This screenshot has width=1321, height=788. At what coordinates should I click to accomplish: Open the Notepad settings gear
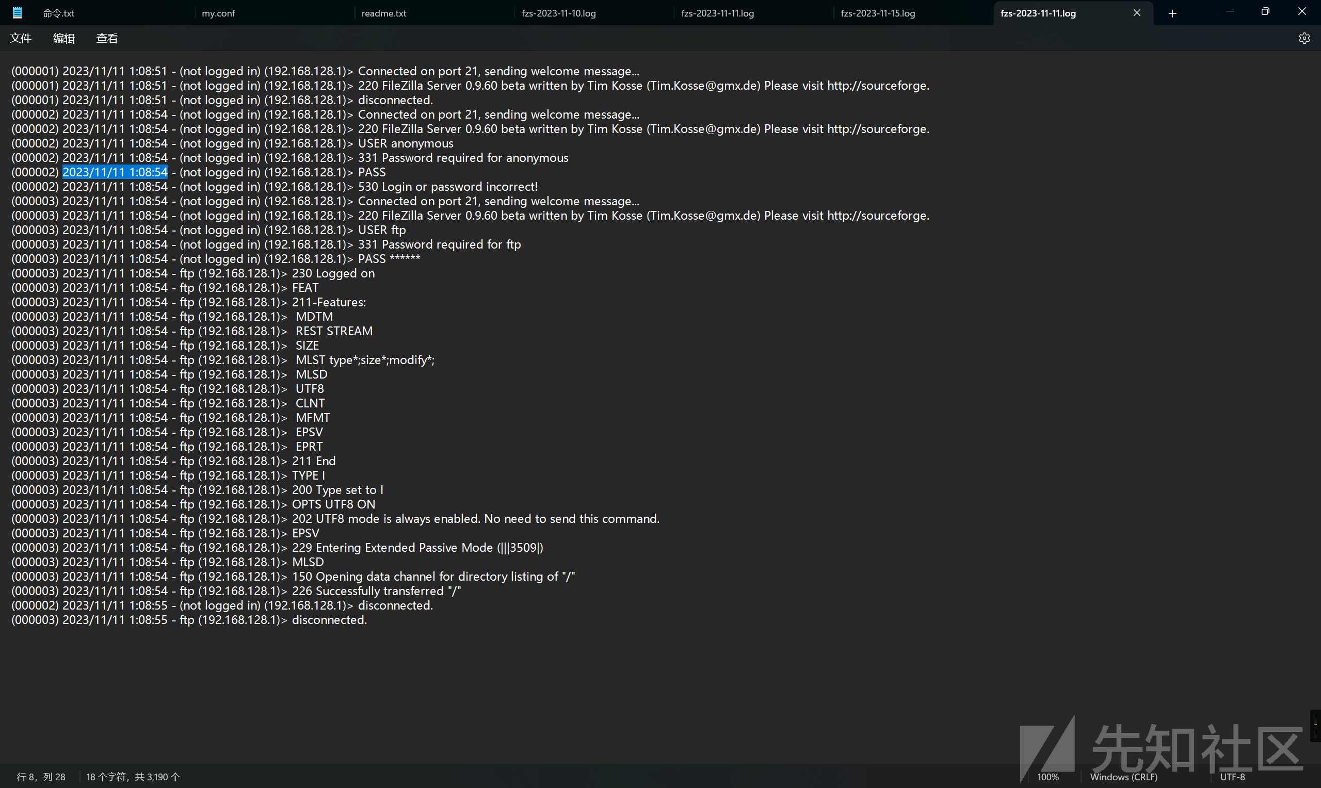pos(1304,38)
